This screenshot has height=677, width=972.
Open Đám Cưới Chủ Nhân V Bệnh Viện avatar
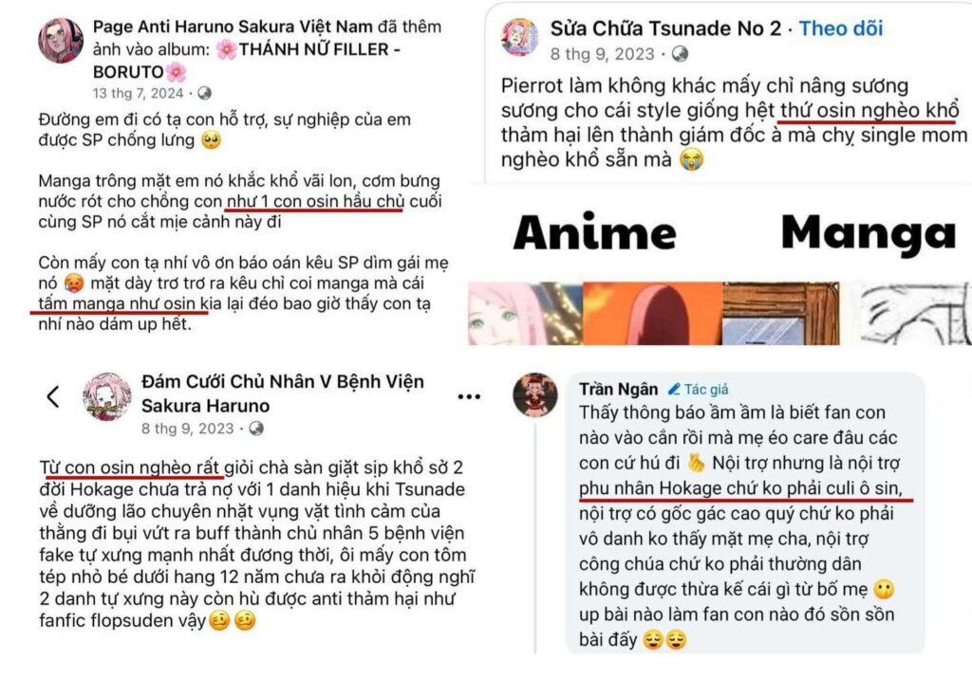[x=107, y=396]
